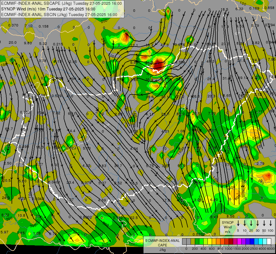Click the 20 m/s wind arrow in legend
This screenshot has width=276, height=254.
(x=251, y=223)
